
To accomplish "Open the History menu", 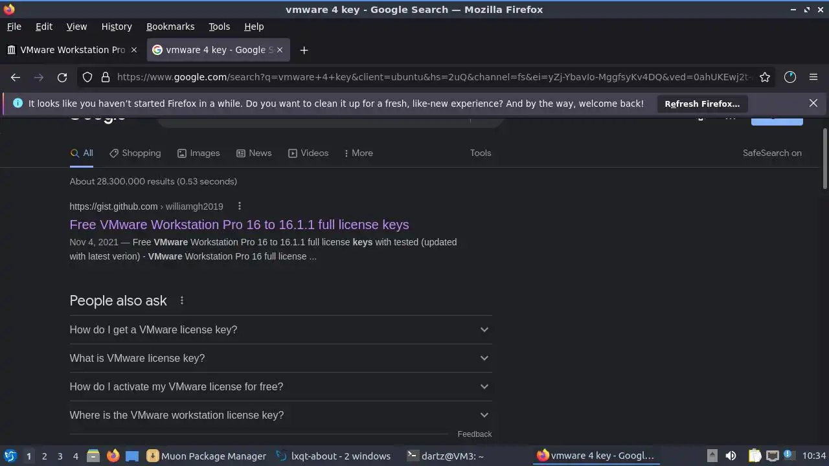I will [117, 27].
